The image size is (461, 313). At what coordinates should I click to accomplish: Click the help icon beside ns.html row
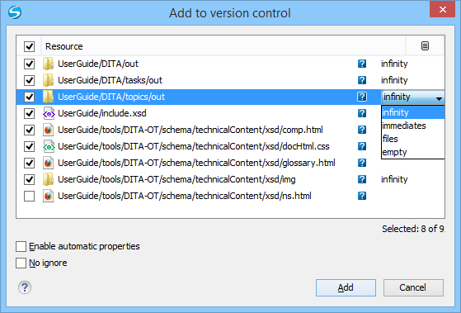click(362, 196)
